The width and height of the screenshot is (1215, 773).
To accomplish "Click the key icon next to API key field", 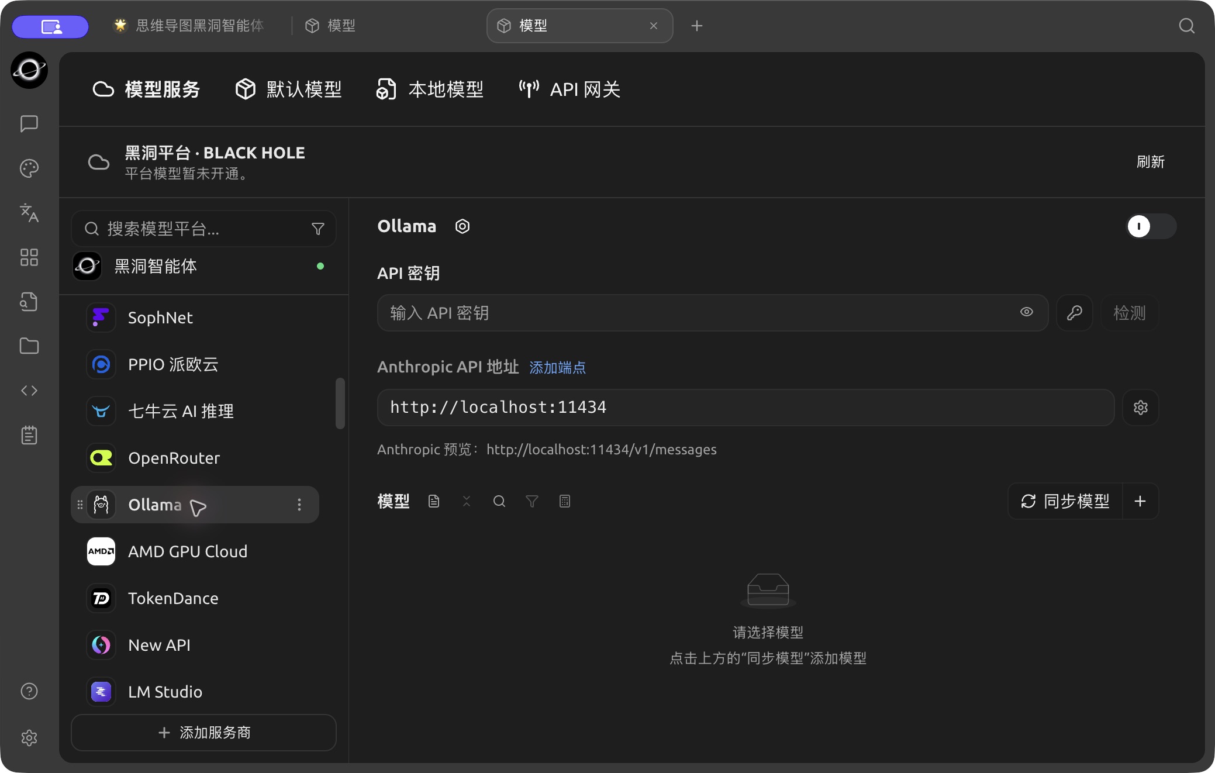I will point(1075,313).
